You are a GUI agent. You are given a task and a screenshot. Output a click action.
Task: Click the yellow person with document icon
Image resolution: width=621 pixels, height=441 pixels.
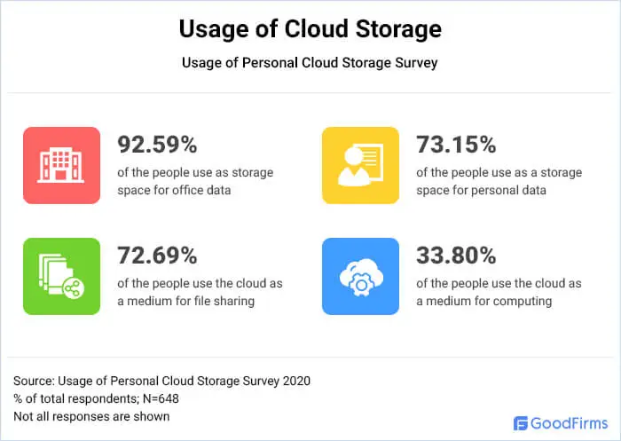(360, 165)
